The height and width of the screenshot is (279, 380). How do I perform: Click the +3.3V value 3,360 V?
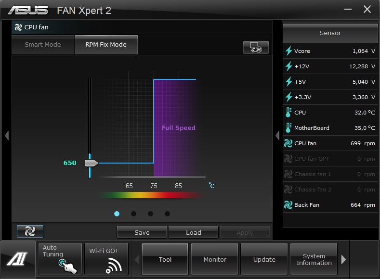(364, 97)
